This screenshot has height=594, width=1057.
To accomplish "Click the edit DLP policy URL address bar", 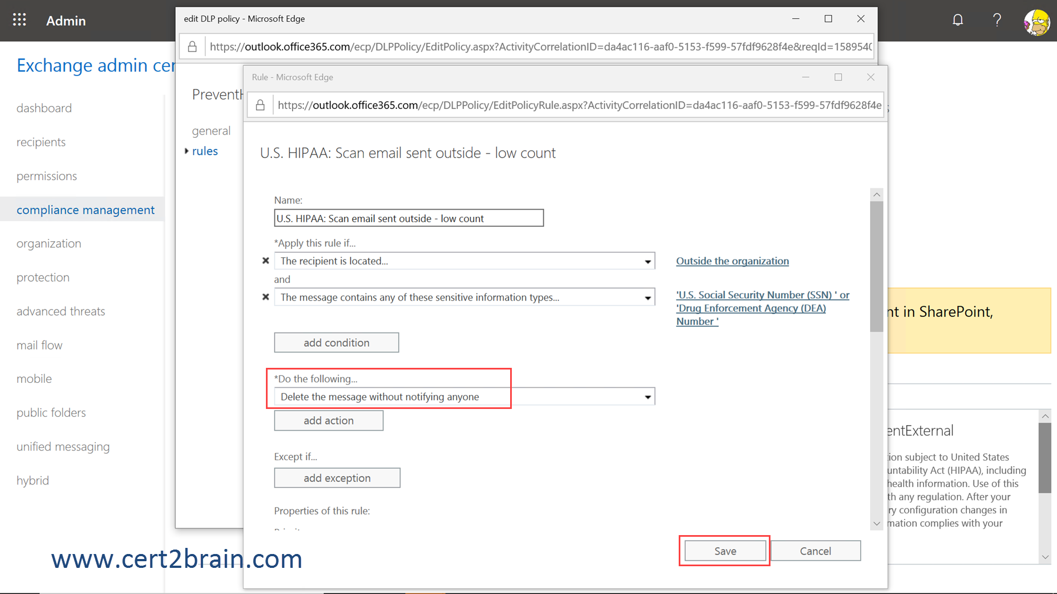I will [x=540, y=47].
